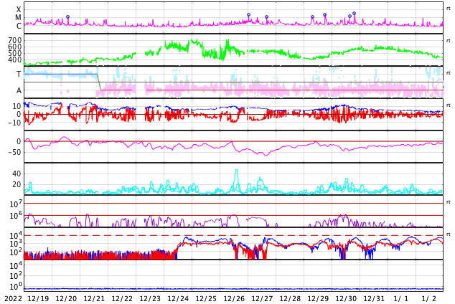The width and height of the screenshot is (455, 304).
Task: Click the '10^7' axis label
Action: coord(16,204)
